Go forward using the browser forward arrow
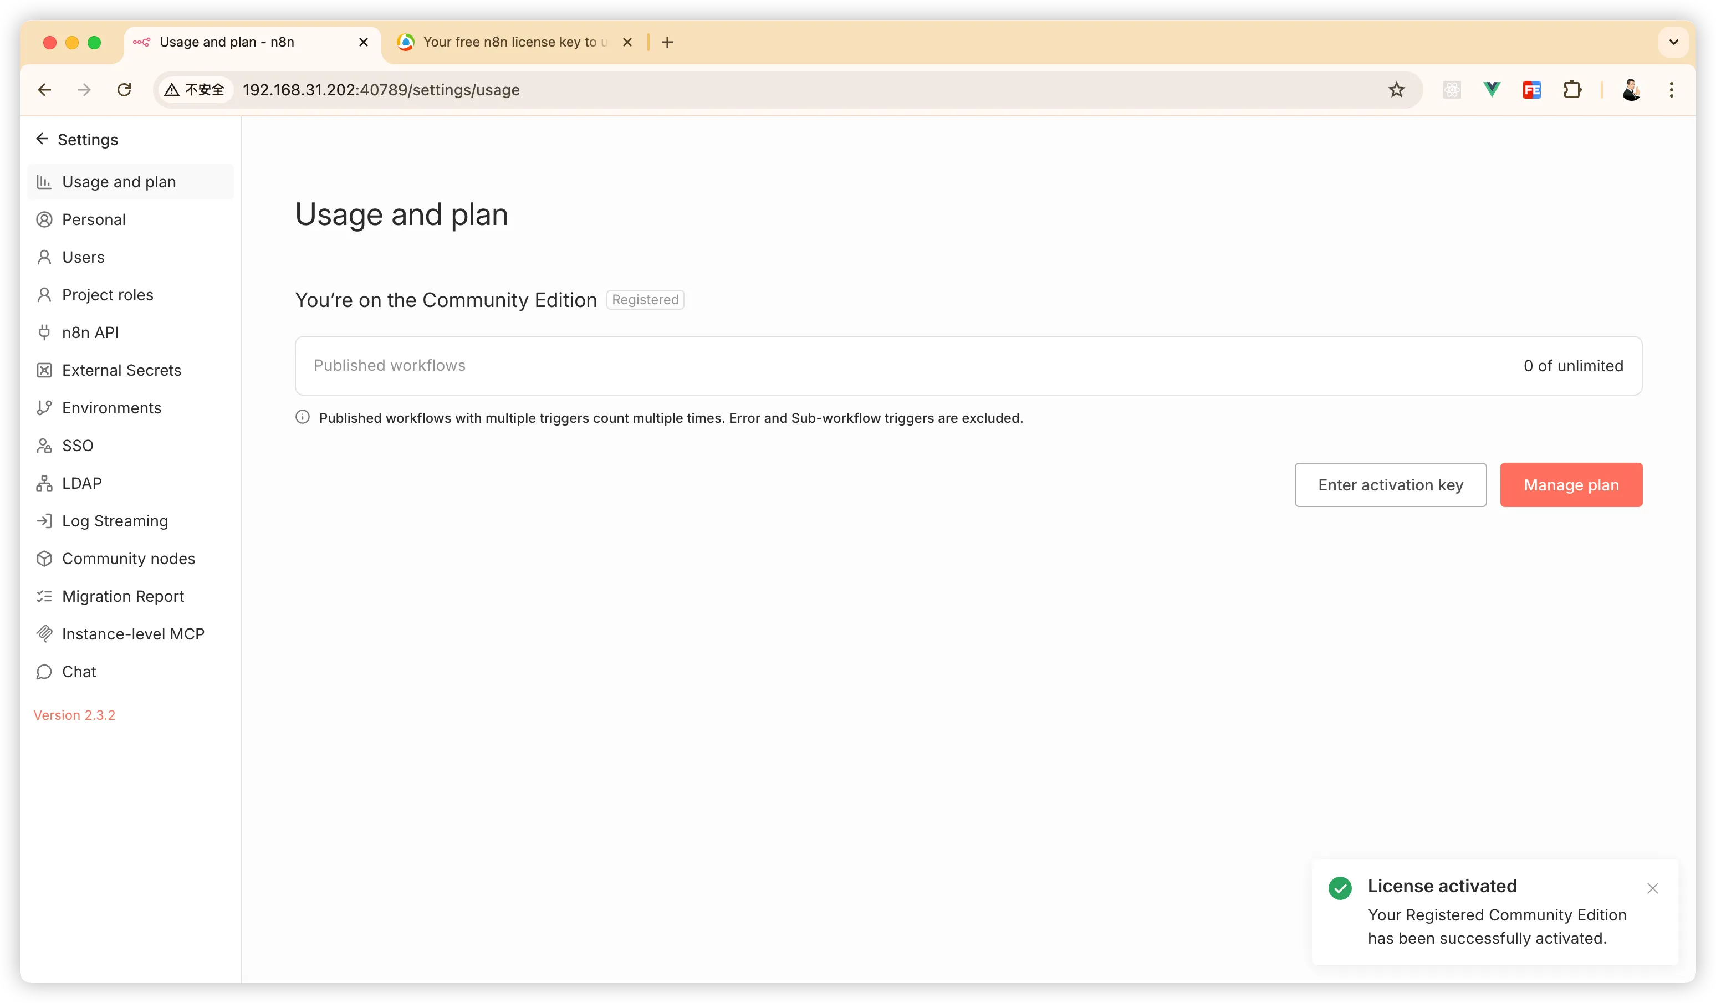The height and width of the screenshot is (1003, 1716). coord(84,90)
